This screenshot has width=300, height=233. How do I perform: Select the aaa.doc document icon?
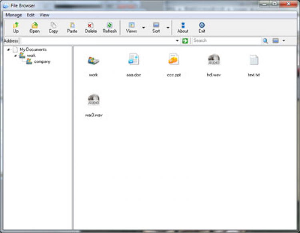[x=134, y=59]
